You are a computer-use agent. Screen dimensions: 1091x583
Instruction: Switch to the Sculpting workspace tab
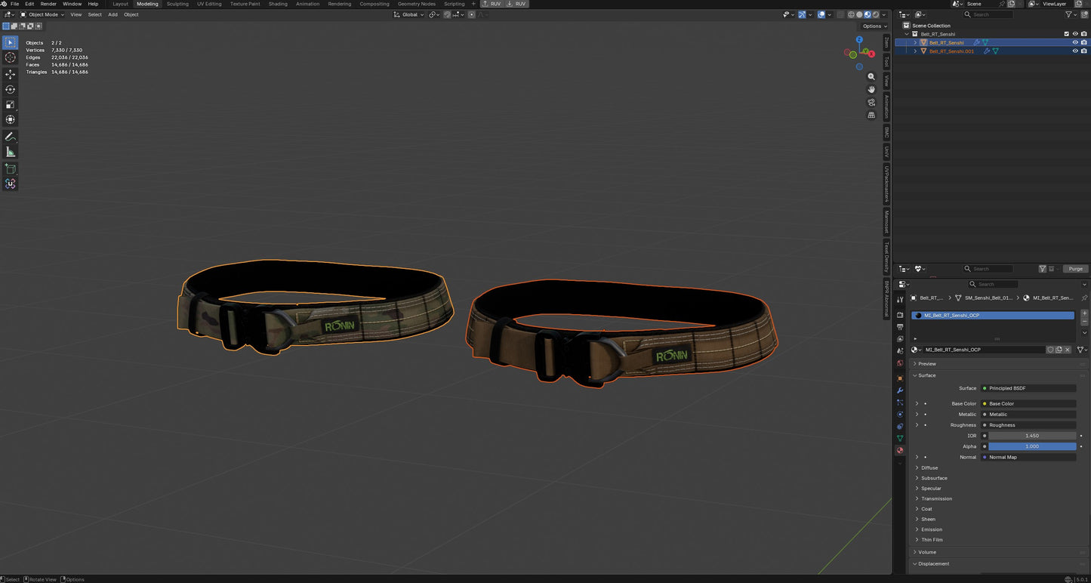[x=177, y=4]
